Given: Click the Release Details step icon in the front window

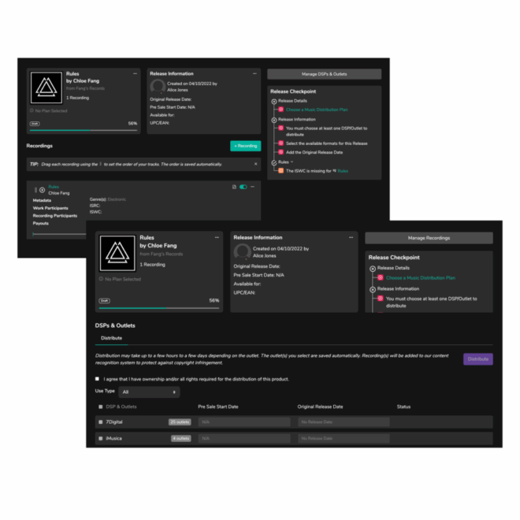Looking at the screenshot, I should click(373, 269).
